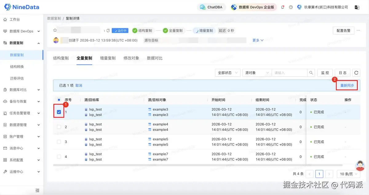Screen dimensions: 369x195
Task: Click 全量复制 step check icon
Action: (165, 30)
